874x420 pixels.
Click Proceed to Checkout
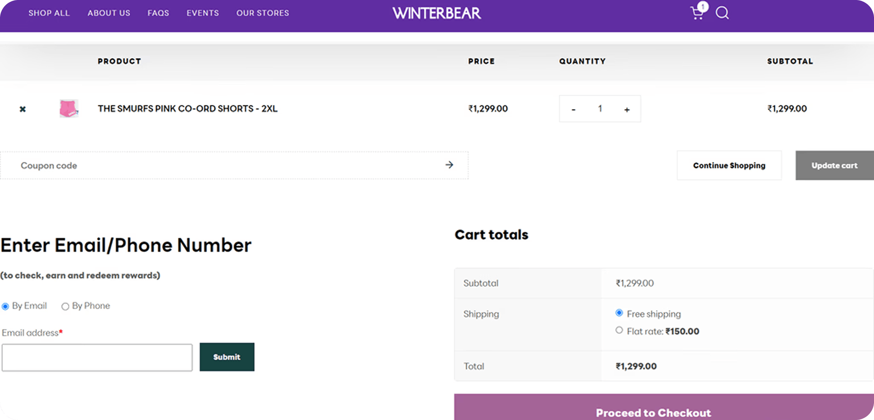(653, 412)
